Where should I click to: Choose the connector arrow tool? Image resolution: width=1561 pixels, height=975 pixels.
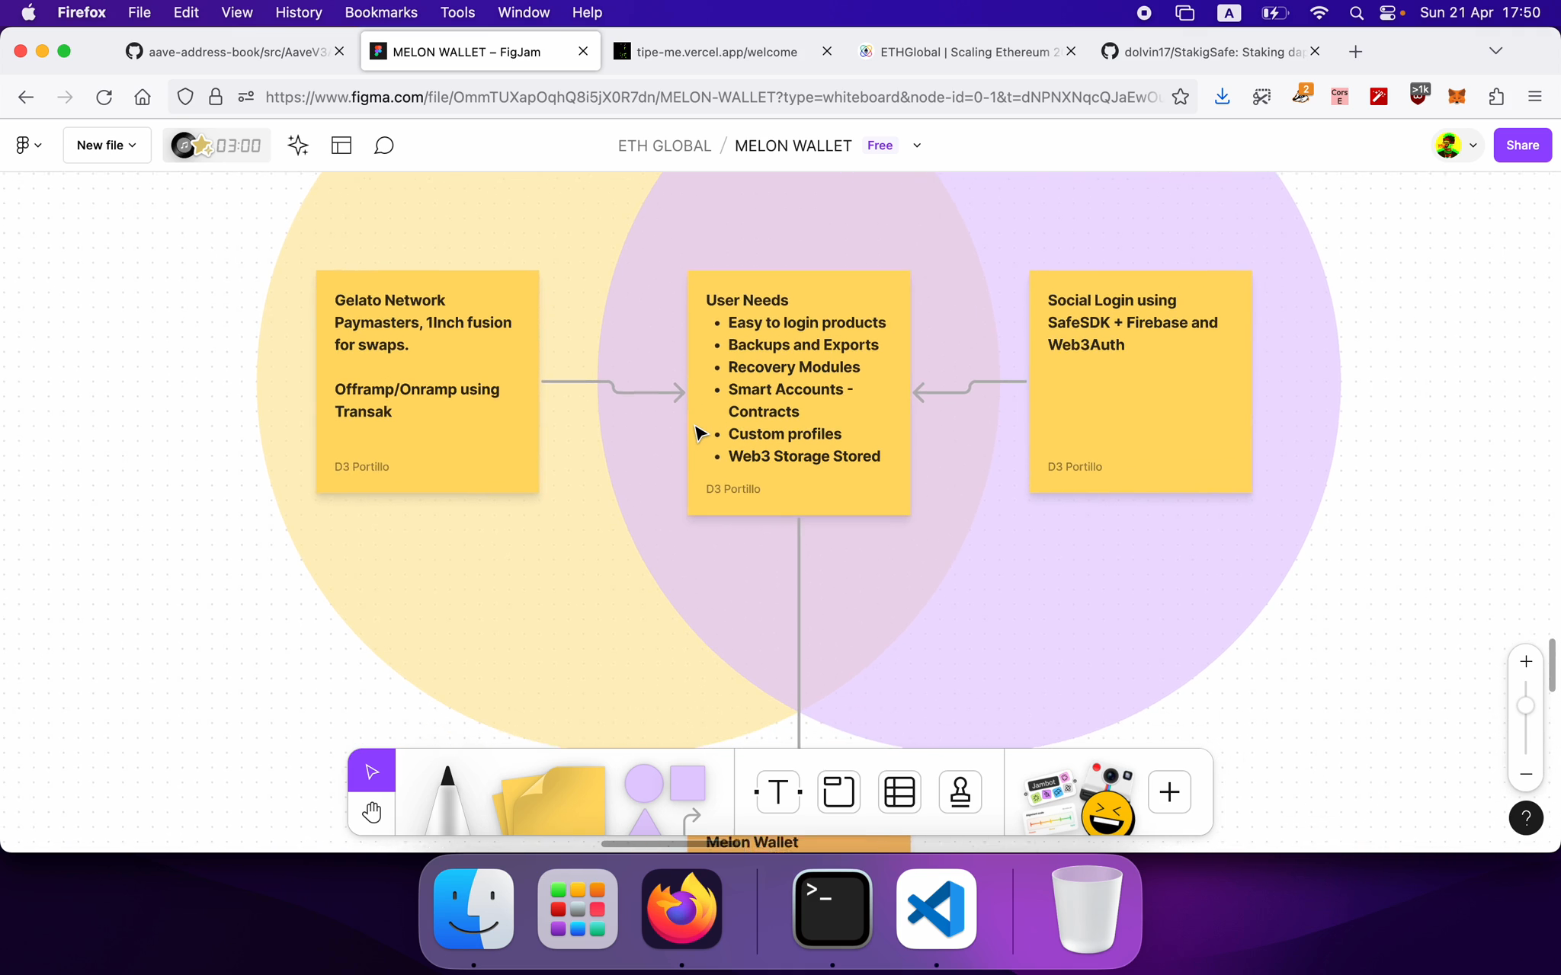click(x=691, y=820)
